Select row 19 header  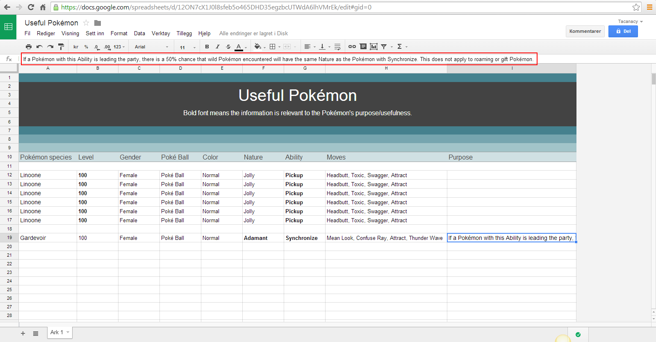click(x=9, y=237)
